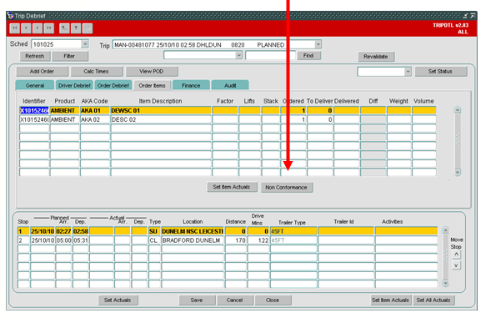Viewport: 486px width, 318px height.
Task: Move stop down with the v arrow
Action: click(x=456, y=265)
